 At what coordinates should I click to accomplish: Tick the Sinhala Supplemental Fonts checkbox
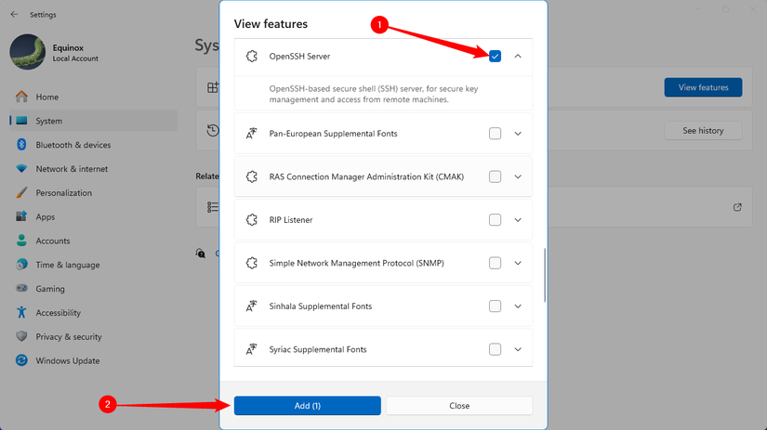495,306
